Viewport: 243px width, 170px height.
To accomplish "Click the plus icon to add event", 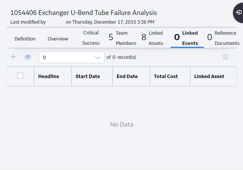I will click(13, 57).
